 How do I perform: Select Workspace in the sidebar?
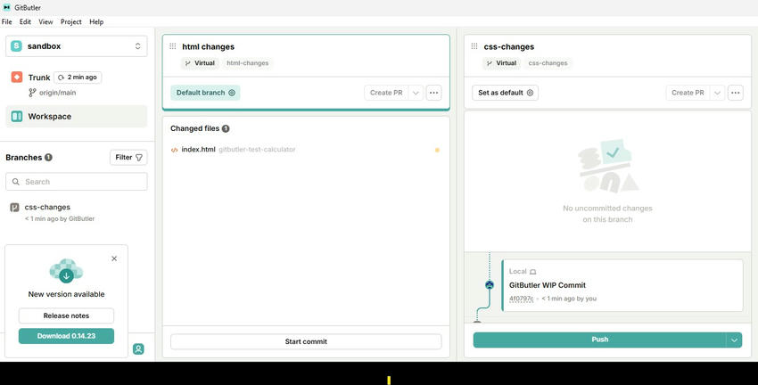(77, 117)
